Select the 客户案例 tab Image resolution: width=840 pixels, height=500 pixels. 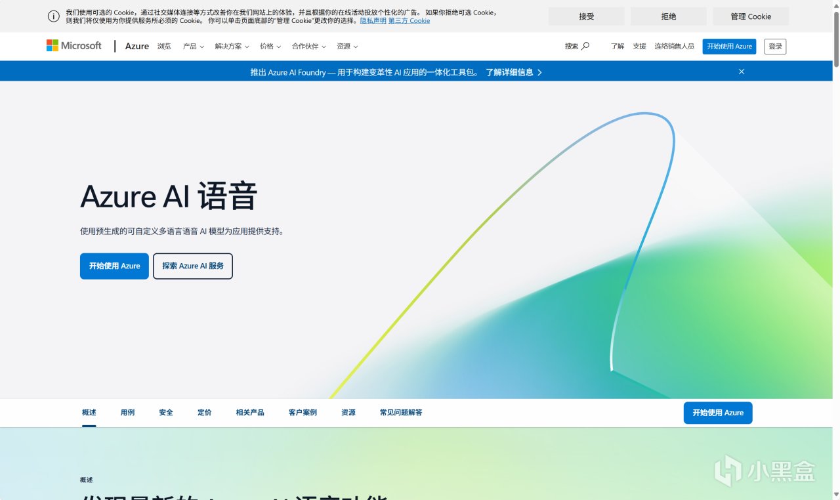coord(303,412)
